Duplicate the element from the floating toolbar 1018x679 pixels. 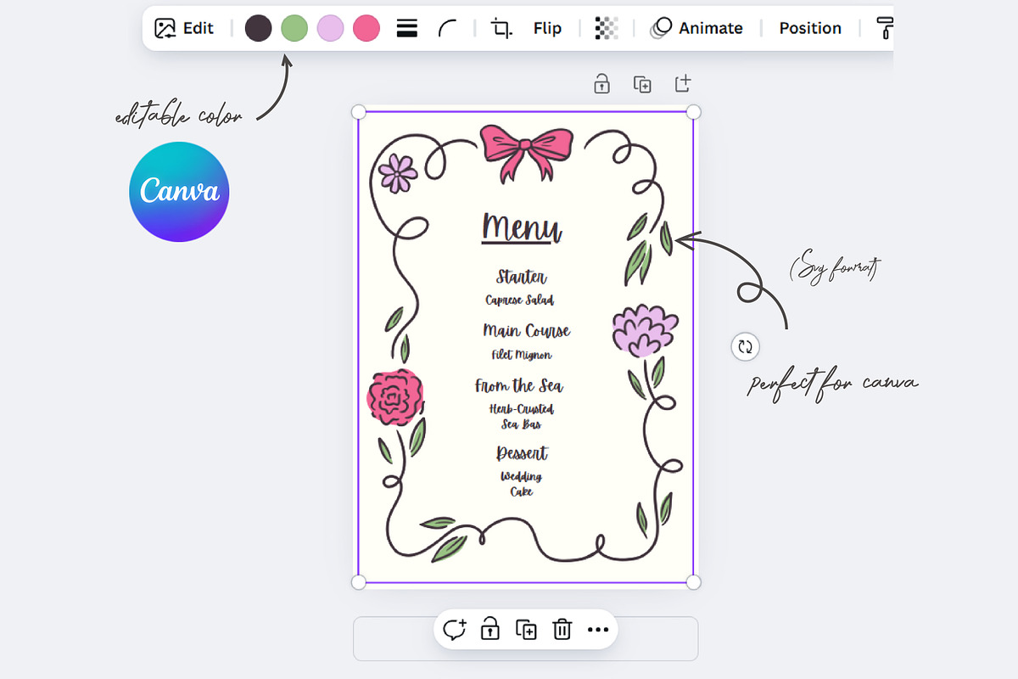[x=526, y=630]
